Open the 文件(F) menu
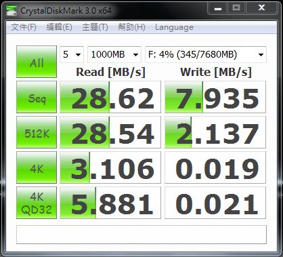This screenshot has height=257, width=283. 24,27
